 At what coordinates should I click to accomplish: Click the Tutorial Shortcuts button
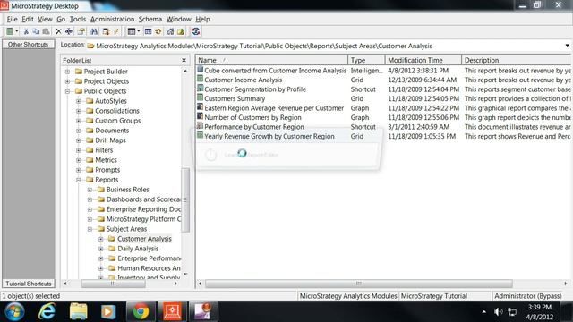coord(28,284)
